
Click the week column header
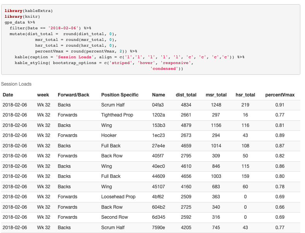pyautogui.click(x=43, y=95)
